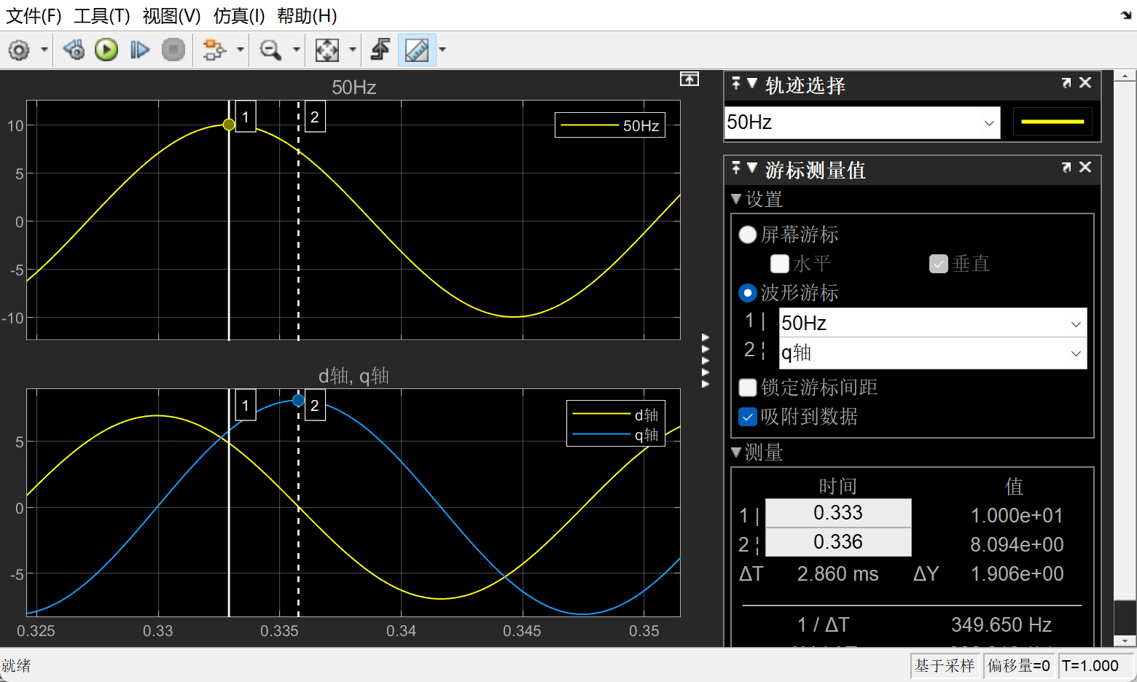Click cursor 2 label on the 50Hz plot
The height and width of the screenshot is (682, 1137).
[x=315, y=117]
